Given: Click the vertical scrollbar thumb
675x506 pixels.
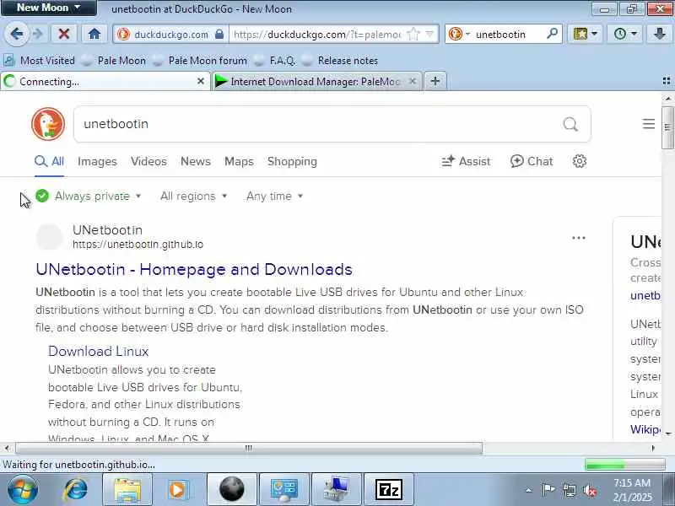Looking at the screenshot, I should pyautogui.click(x=667, y=127).
